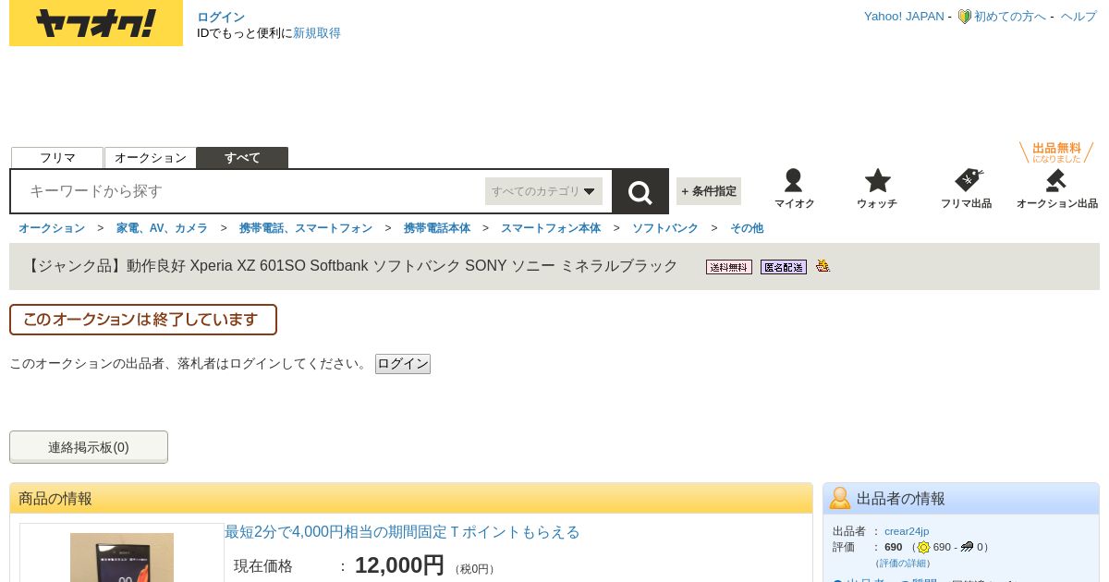Open the Yahoo! JAPAN link
The image size is (1109, 582).
904,17
